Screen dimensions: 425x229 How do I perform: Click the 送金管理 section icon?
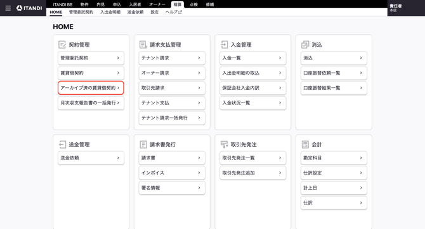[x=62, y=144]
